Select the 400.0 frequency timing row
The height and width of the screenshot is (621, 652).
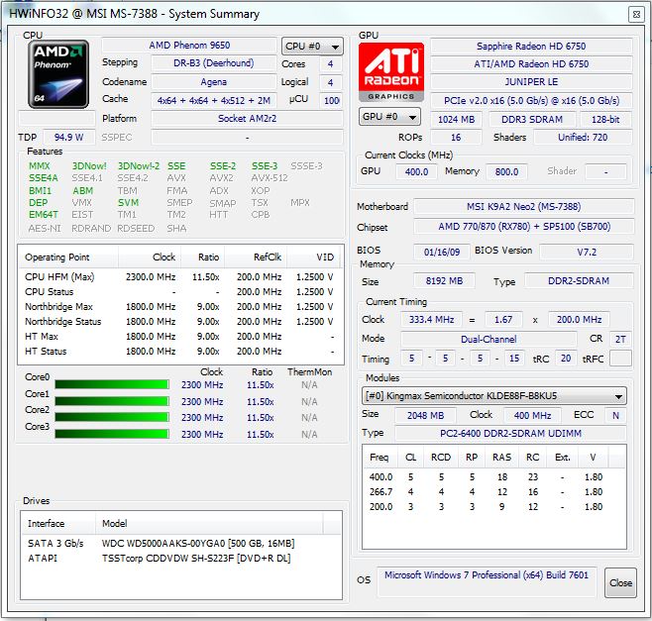[494, 476]
